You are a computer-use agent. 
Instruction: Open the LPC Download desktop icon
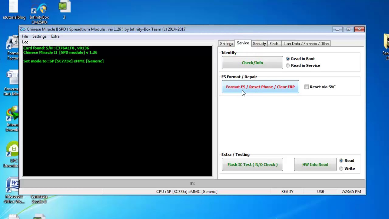pos(13,155)
